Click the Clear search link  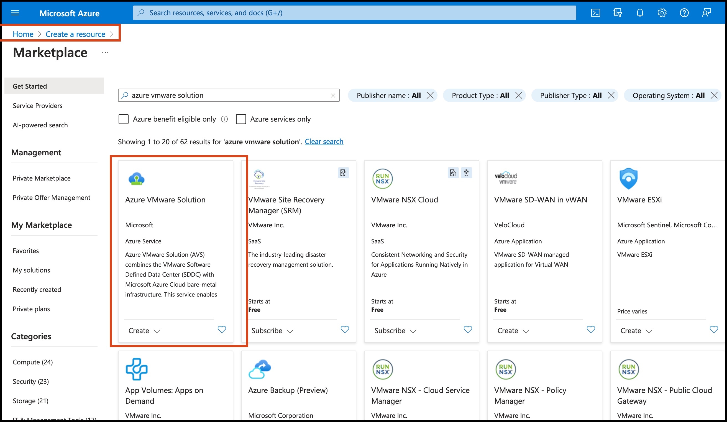(x=324, y=141)
